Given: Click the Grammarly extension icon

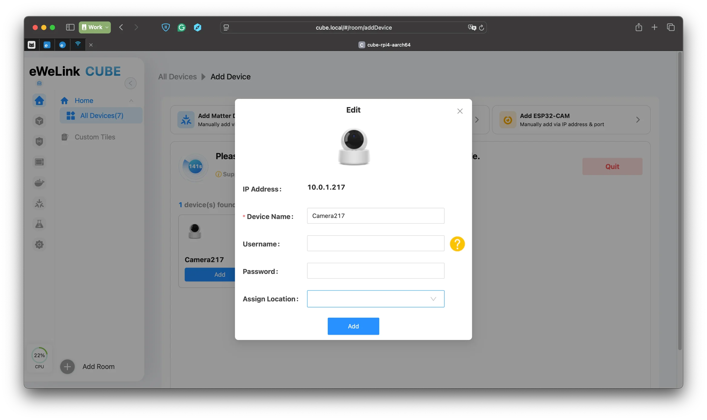Looking at the screenshot, I should [x=182, y=28].
